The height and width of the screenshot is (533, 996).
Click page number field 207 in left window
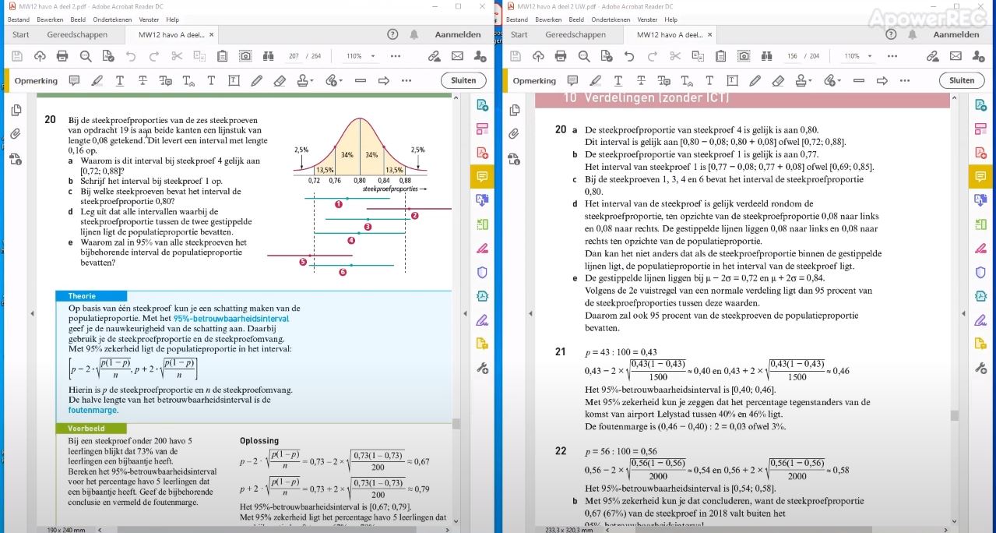[x=294, y=56]
